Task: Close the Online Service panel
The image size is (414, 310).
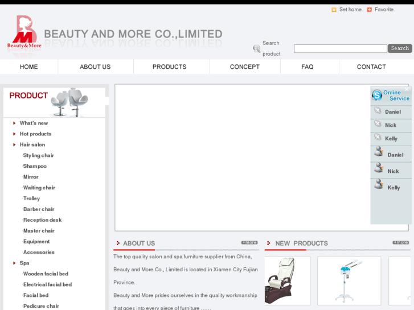Action: [x=407, y=89]
